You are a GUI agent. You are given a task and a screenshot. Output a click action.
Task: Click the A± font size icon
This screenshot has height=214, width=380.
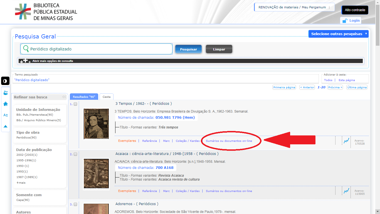[x=6, y=115]
